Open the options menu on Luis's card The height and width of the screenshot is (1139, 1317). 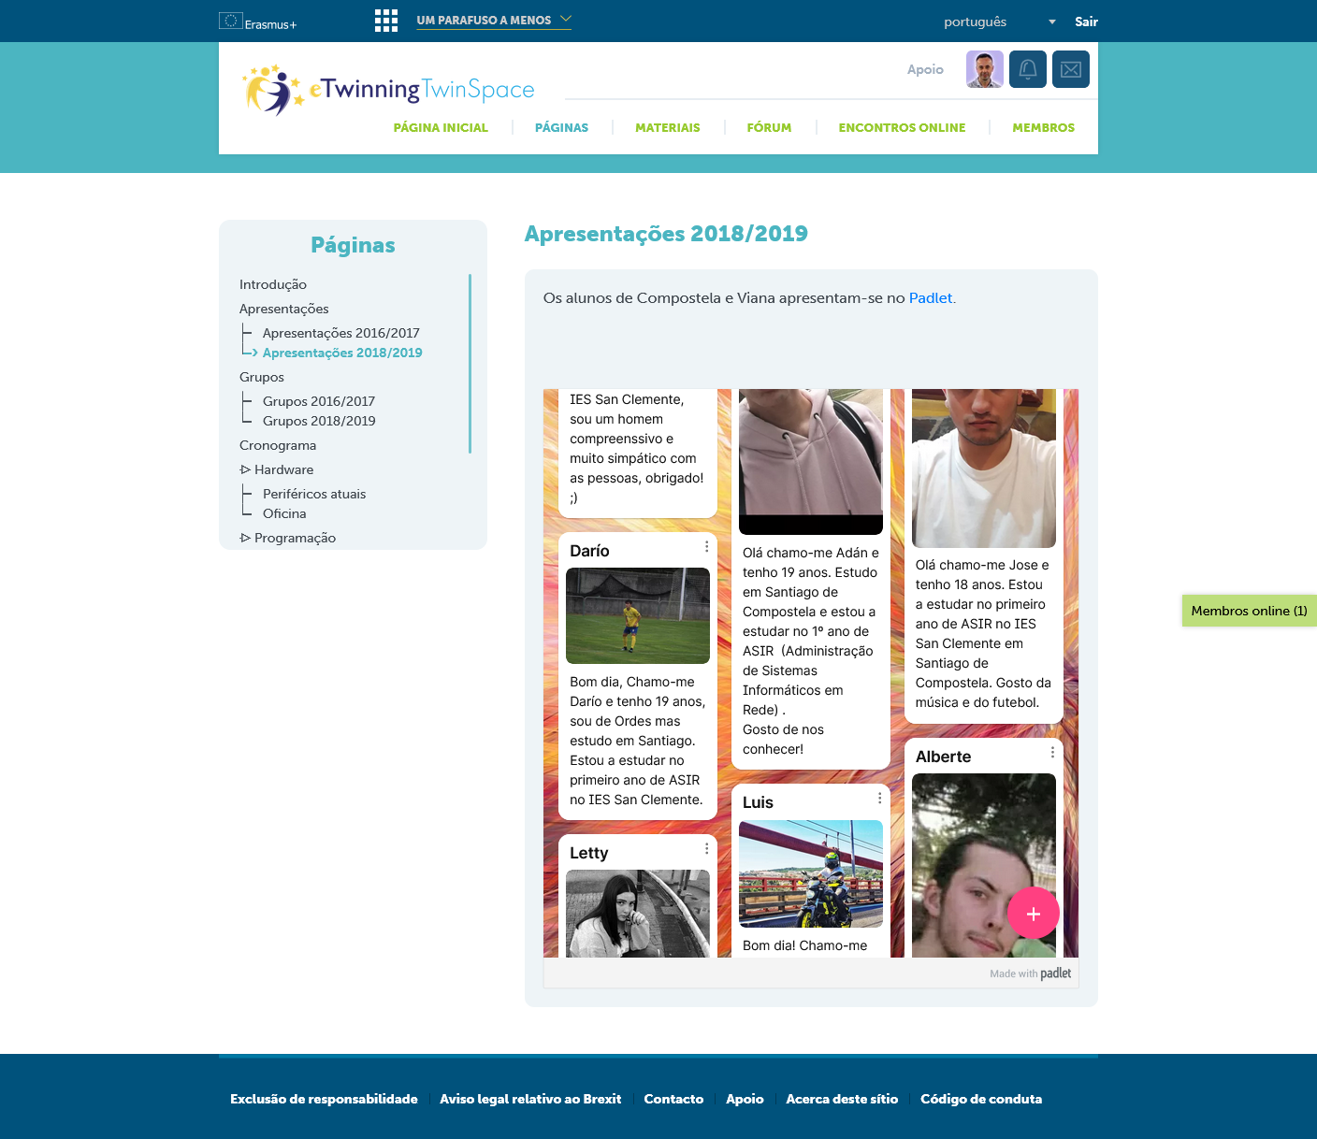(879, 798)
